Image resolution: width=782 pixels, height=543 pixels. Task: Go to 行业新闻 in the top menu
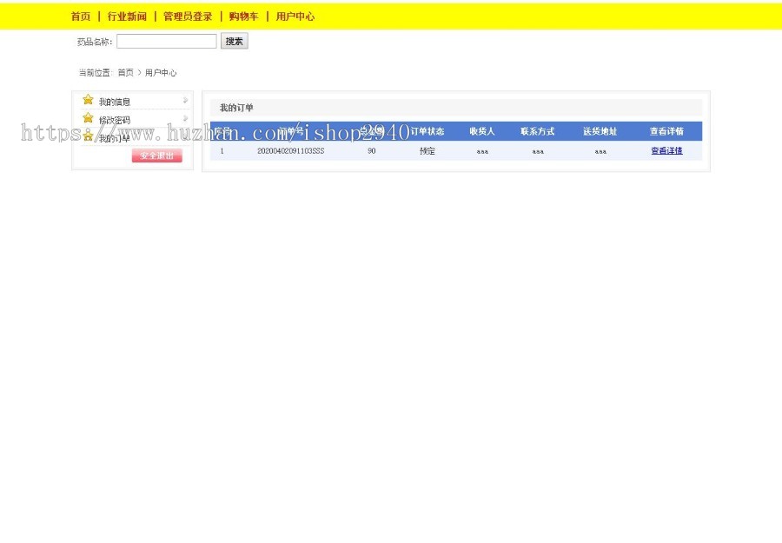coord(127,17)
